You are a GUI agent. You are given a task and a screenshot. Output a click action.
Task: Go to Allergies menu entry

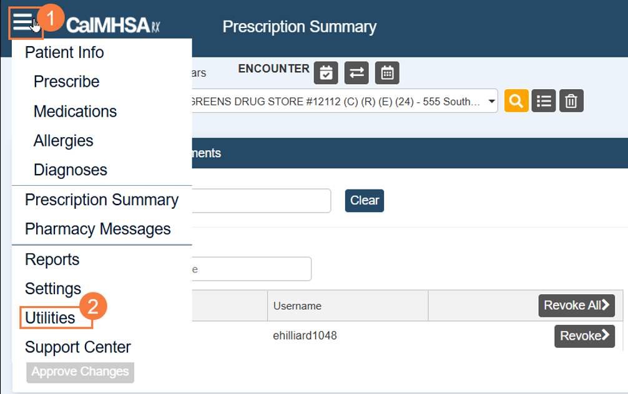[63, 141]
